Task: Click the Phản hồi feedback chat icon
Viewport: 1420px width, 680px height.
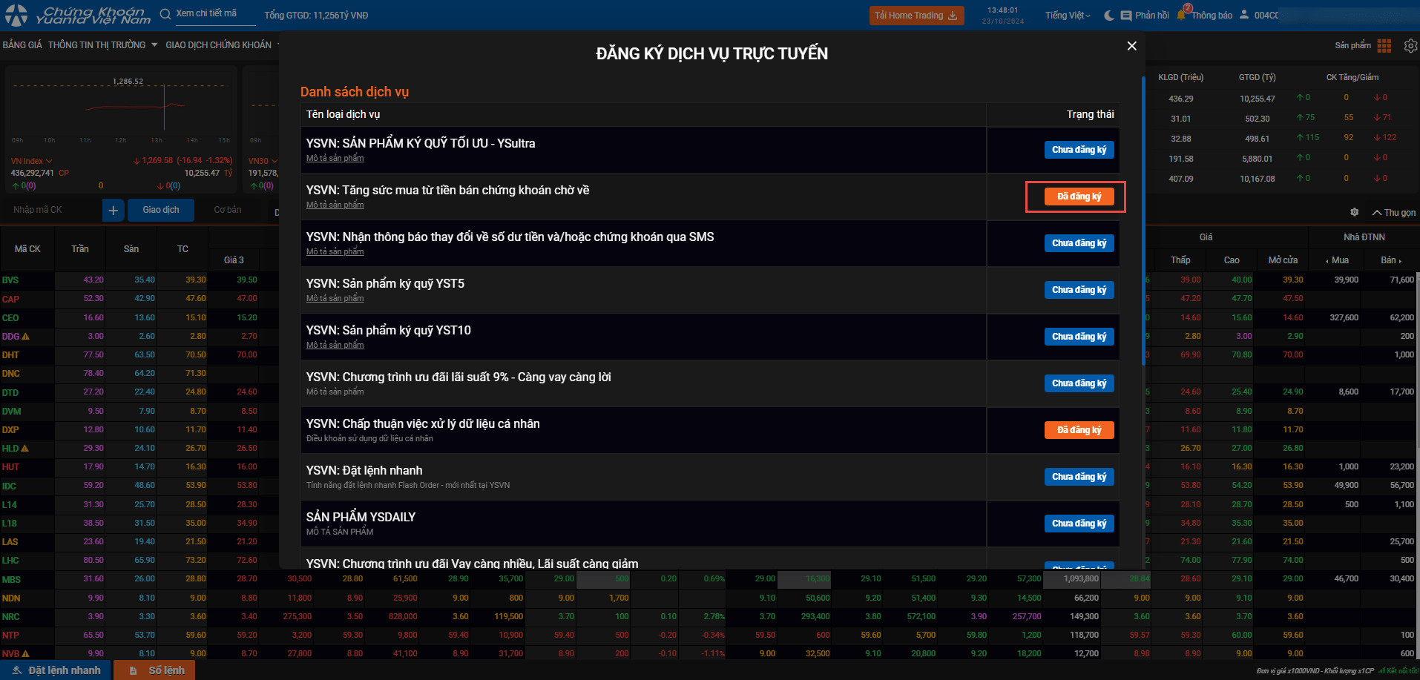Action: point(1126,16)
